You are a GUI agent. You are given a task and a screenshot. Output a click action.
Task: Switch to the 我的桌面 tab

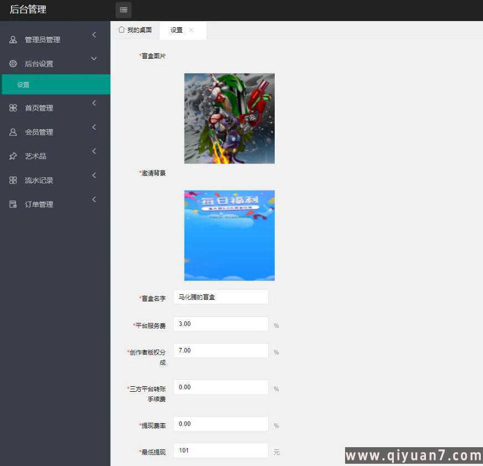click(135, 30)
